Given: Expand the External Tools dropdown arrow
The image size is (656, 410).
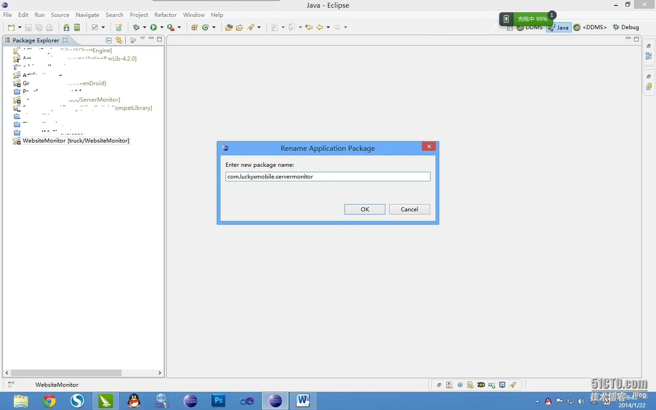Looking at the screenshot, I should pyautogui.click(x=179, y=27).
